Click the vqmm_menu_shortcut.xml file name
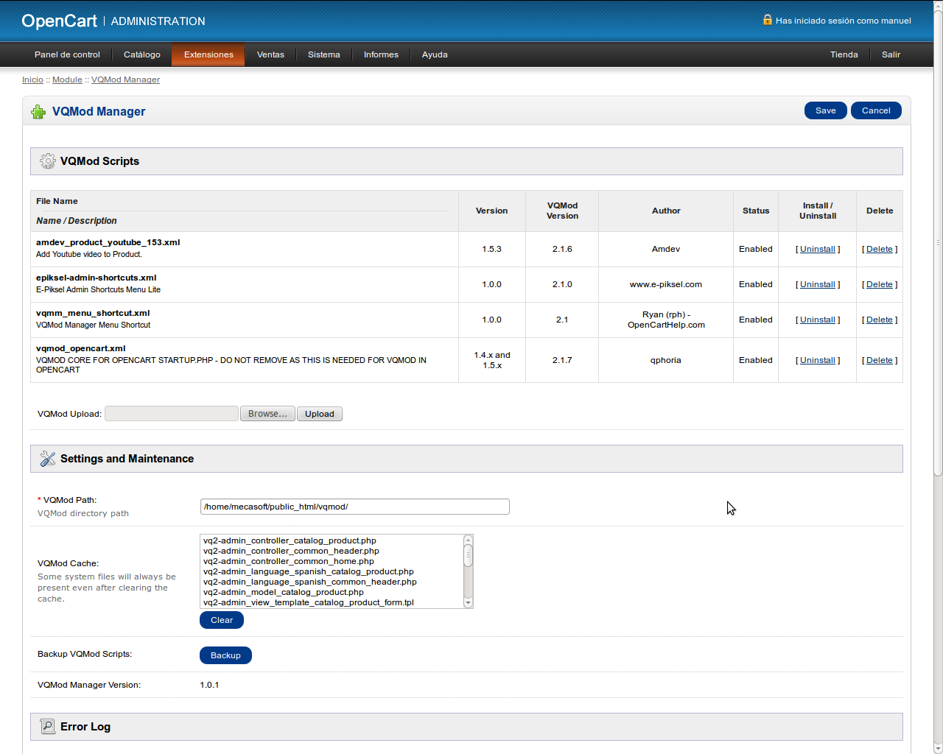 click(x=93, y=313)
